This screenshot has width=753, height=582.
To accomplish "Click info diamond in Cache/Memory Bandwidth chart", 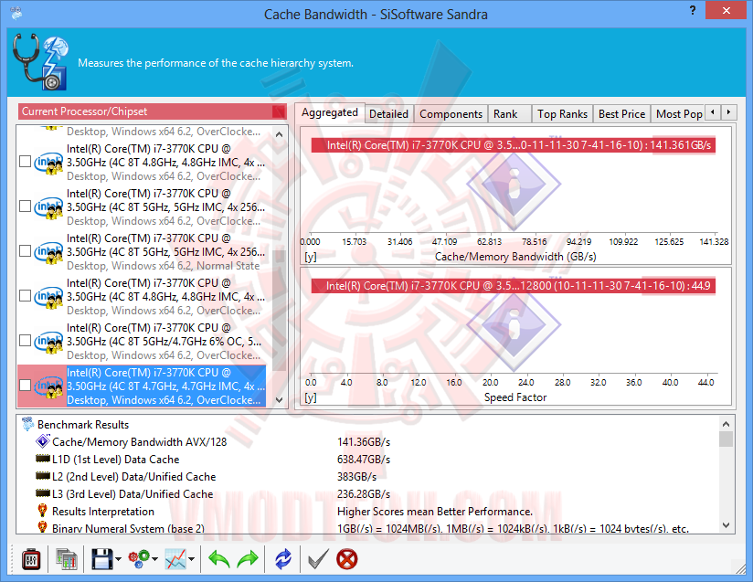I will (x=514, y=184).
